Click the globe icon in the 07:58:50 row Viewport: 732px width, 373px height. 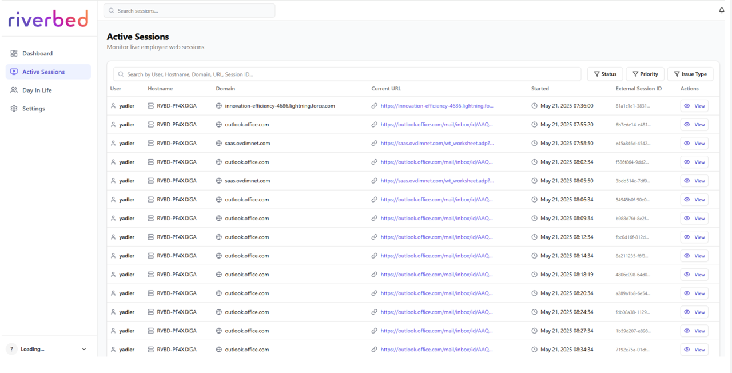(219, 144)
